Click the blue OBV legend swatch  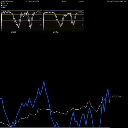pyautogui.click(x=2, y=8)
